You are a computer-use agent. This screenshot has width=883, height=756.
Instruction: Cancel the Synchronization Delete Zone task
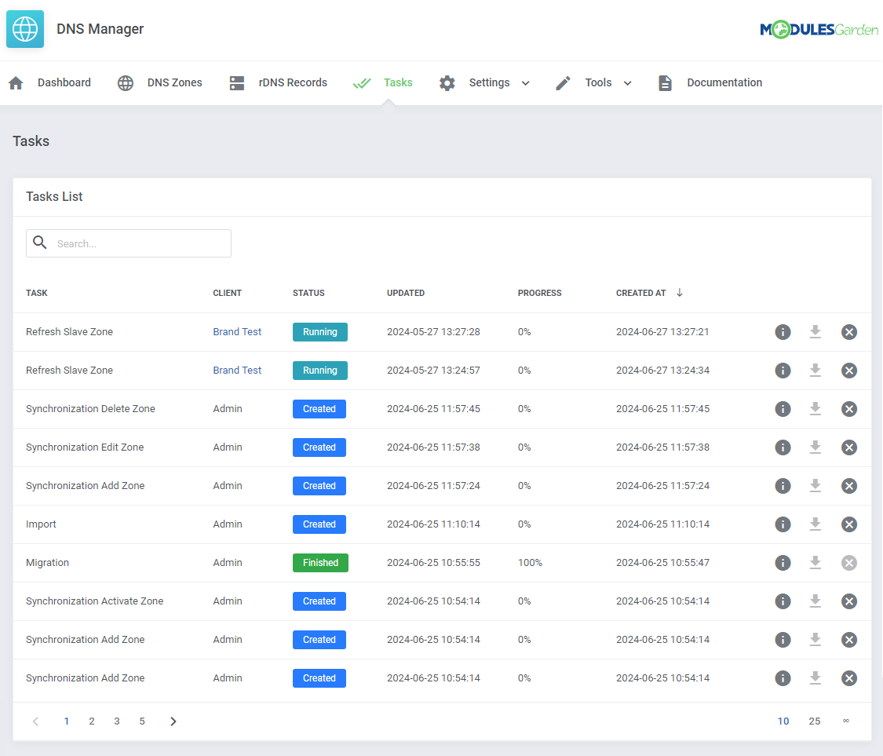coord(849,409)
